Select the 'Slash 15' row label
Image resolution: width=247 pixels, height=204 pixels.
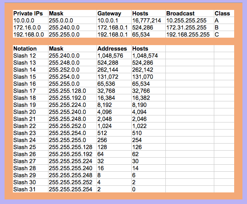(x=30, y=77)
